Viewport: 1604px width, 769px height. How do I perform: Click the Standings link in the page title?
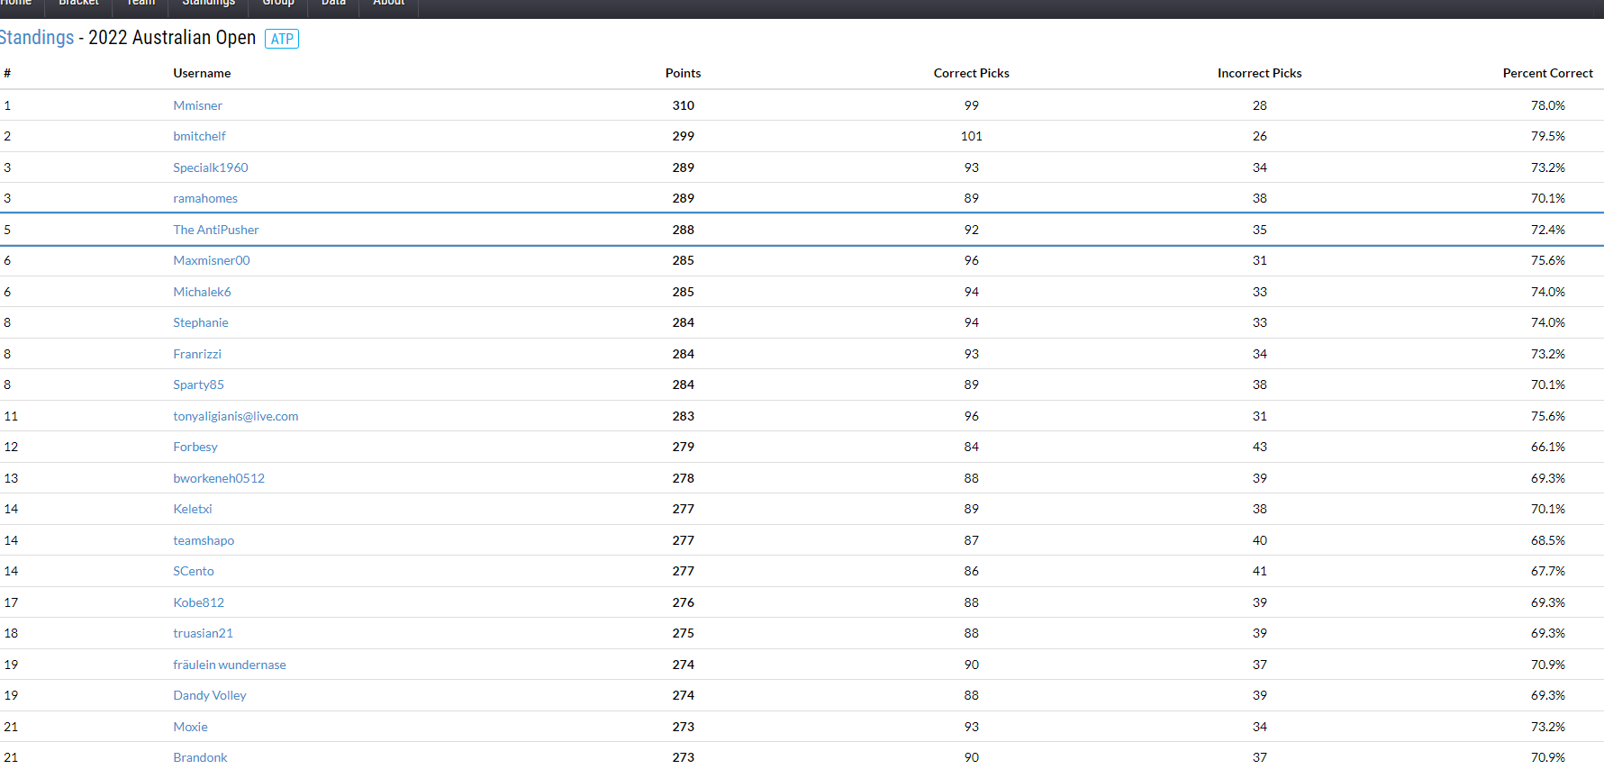coord(37,38)
